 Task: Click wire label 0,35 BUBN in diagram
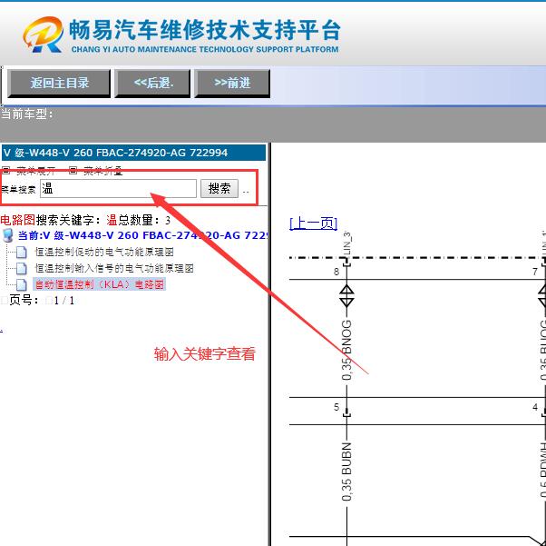(346, 472)
